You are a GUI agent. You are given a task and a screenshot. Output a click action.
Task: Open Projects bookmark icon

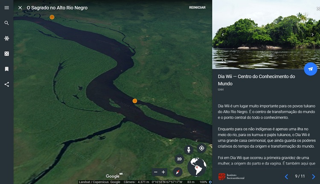click(x=6, y=69)
